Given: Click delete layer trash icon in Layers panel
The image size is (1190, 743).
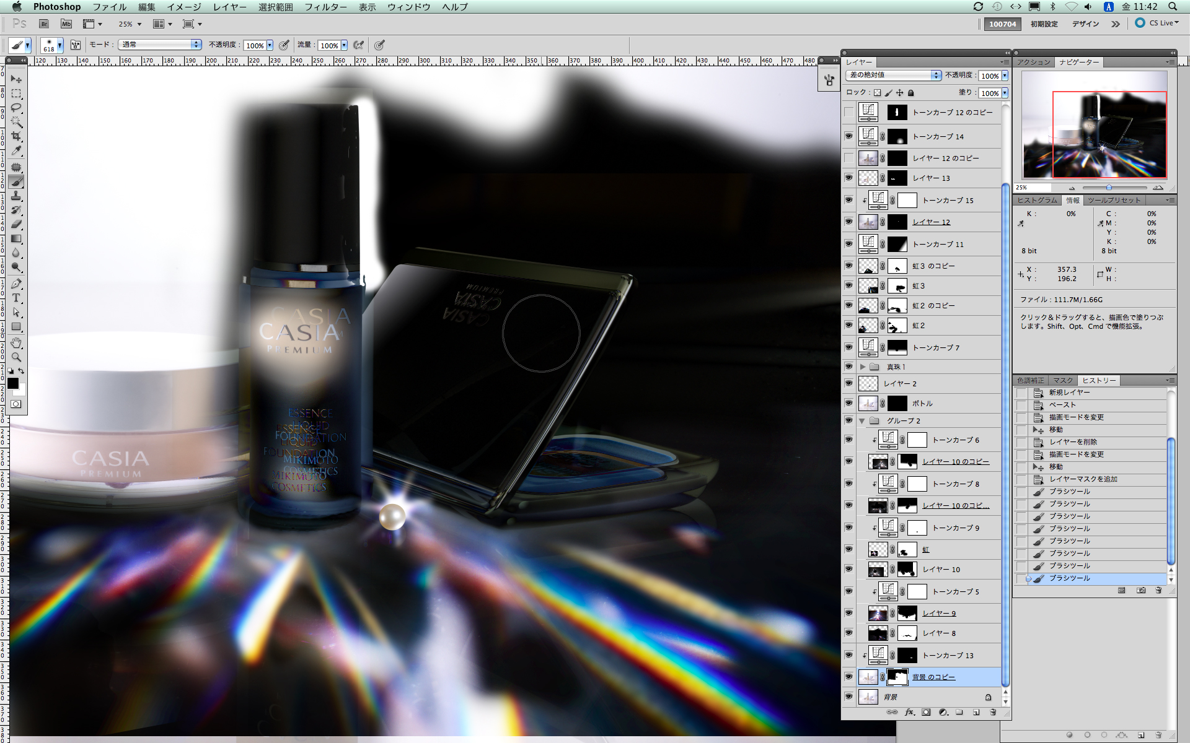Looking at the screenshot, I should pos(993,713).
